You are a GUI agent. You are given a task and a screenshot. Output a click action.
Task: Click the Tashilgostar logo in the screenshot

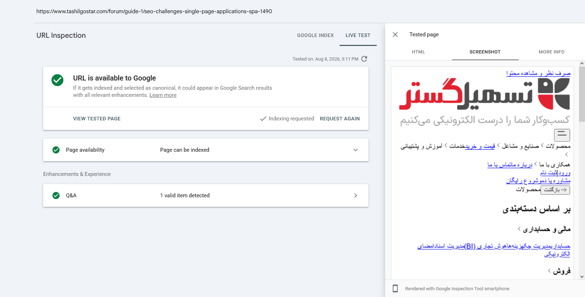(484, 94)
